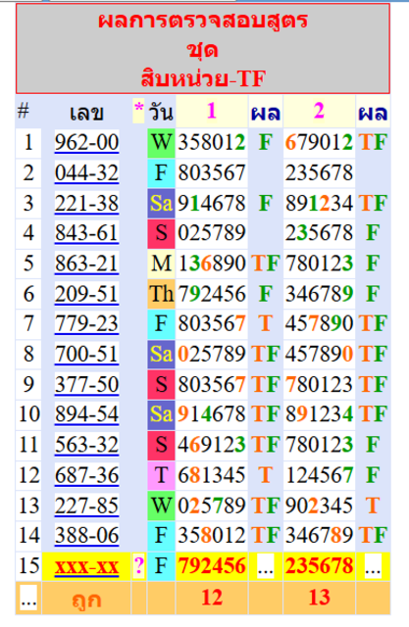The image size is (409, 627).
Task: Click the green W day cell in row 1
Action: (x=161, y=142)
